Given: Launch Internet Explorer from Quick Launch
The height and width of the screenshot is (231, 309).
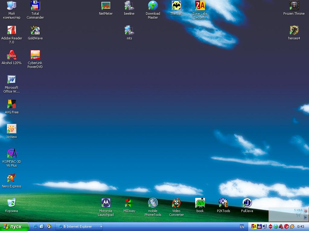Looking at the screenshot, I should click(x=35, y=226).
